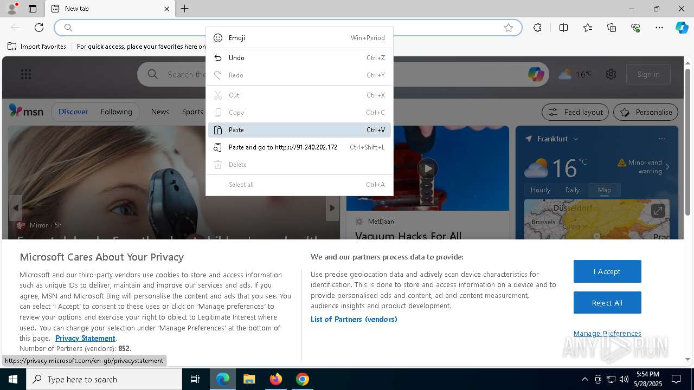The image size is (694, 390).
Task: Expand the Frankfurt location dropdown
Action: pyautogui.click(x=576, y=139)
